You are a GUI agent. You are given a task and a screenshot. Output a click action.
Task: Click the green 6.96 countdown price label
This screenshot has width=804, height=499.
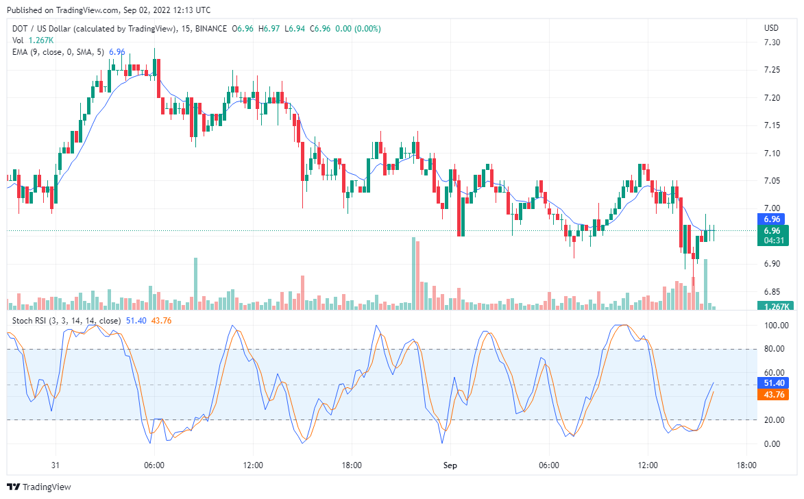click(772, 235)
